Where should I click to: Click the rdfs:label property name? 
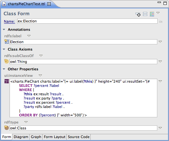pos(13,36)
